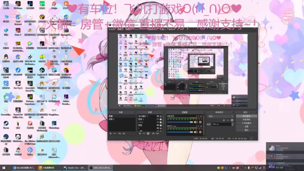Toggle visibility eye of 图像 source
The image size is (304, 171).
pyautogui.click(x=158, y=125)
